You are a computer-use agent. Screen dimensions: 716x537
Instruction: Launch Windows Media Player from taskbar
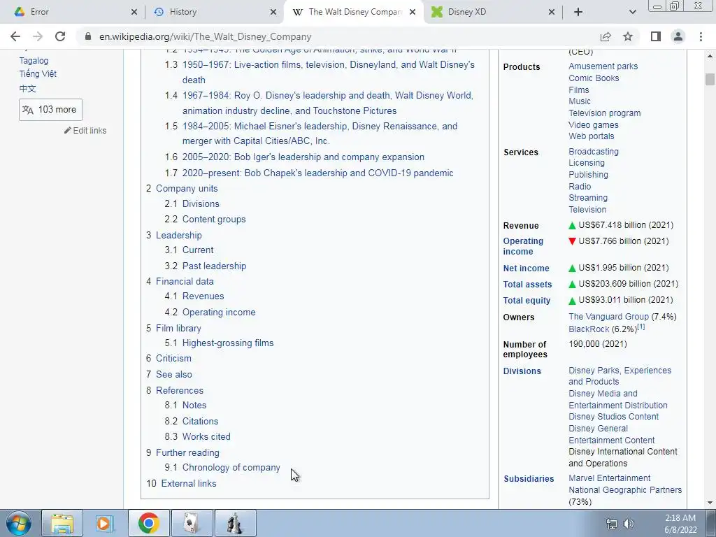coord(105,523)
